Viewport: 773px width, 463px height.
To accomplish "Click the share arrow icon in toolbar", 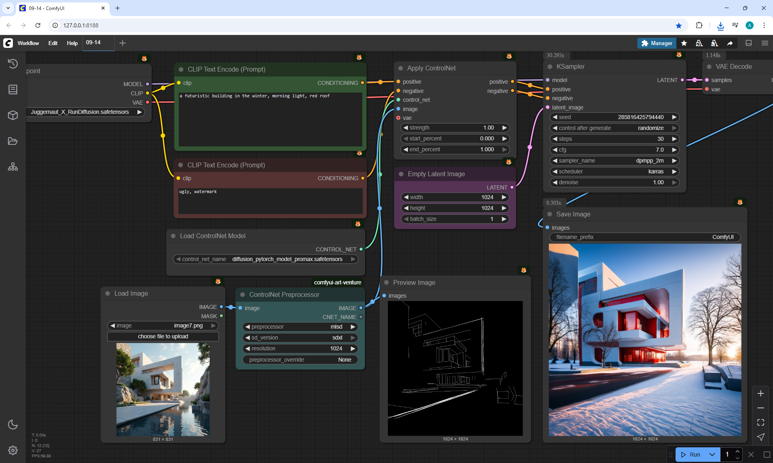I will pos(730,43).
